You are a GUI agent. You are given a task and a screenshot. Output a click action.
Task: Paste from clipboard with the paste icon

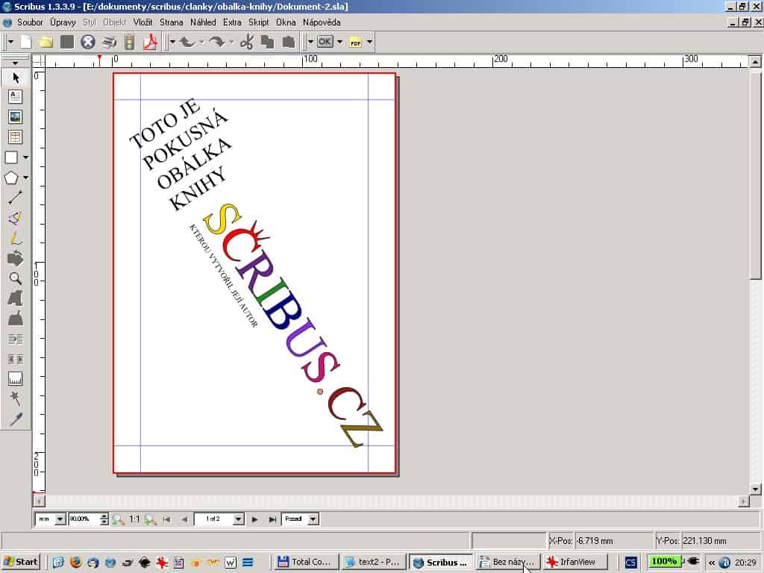pyautogui.click(x=289, y=43)
